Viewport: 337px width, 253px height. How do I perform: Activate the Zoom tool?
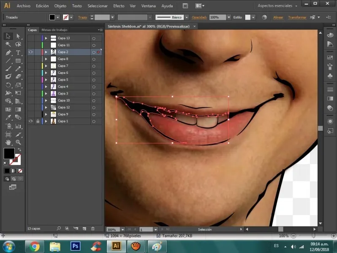click(x=18, y=143)
